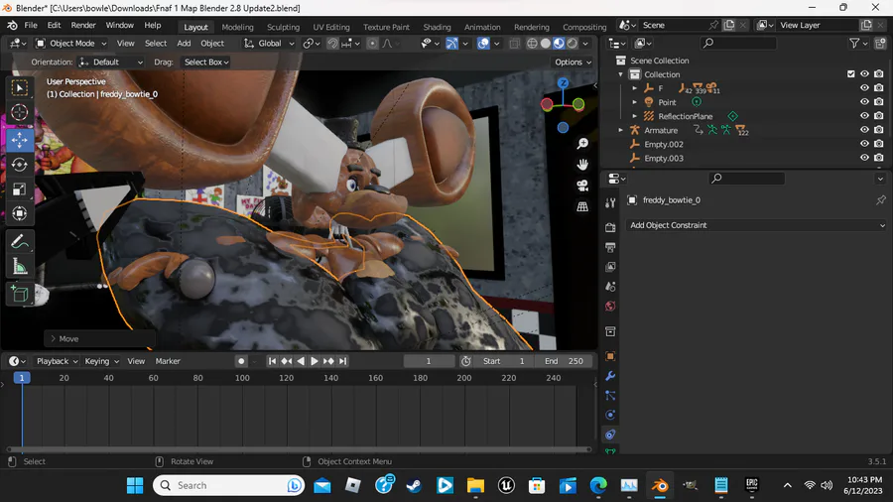The width and height of the screenshot is (893, 502).
Task: Toggle camera view in viewport
Action: click(x=582, y=186)
